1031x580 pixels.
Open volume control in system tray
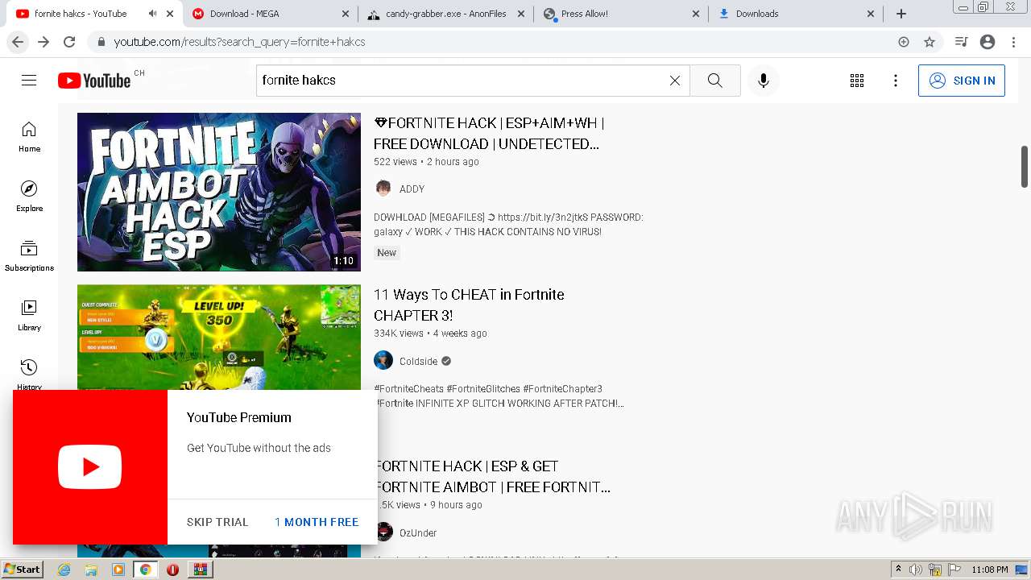[x=916, y=570]
